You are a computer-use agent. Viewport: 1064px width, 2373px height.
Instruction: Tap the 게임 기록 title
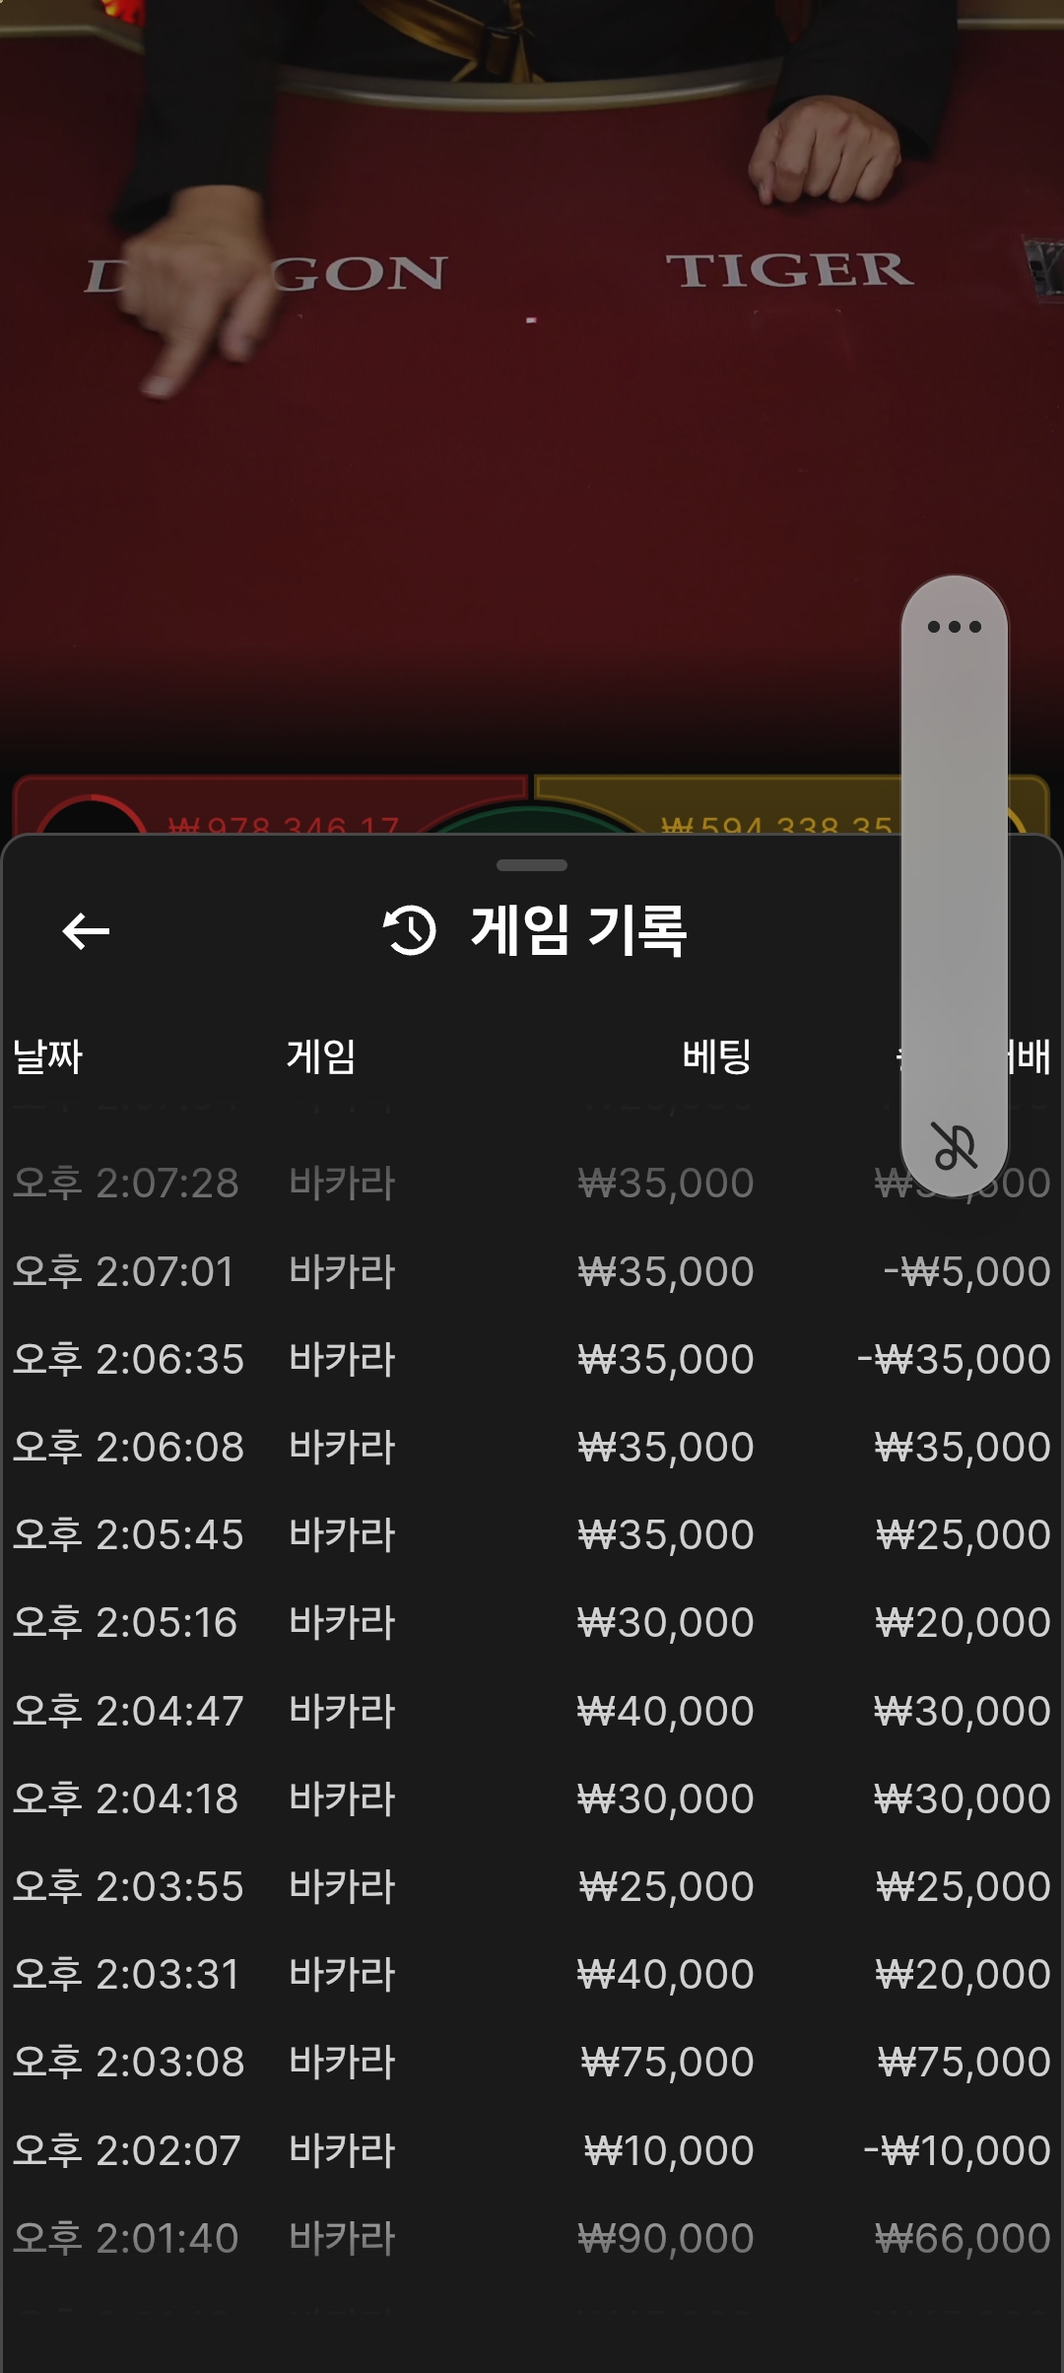tap(579, 930)
